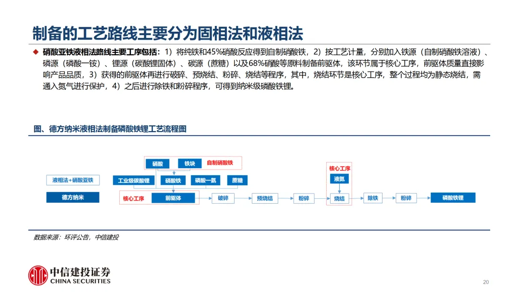Click the 工业级碳酸锂 box
519x292 pixels.
click(x=134, y=181)
